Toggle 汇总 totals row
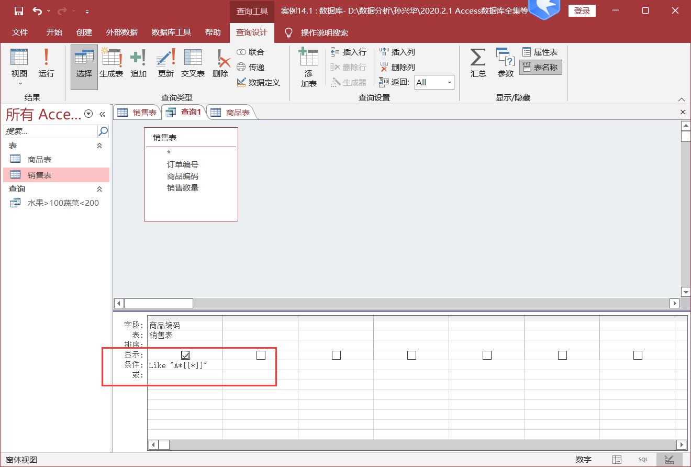The height and width of the screenshot is (467, 691). [478, 64]
